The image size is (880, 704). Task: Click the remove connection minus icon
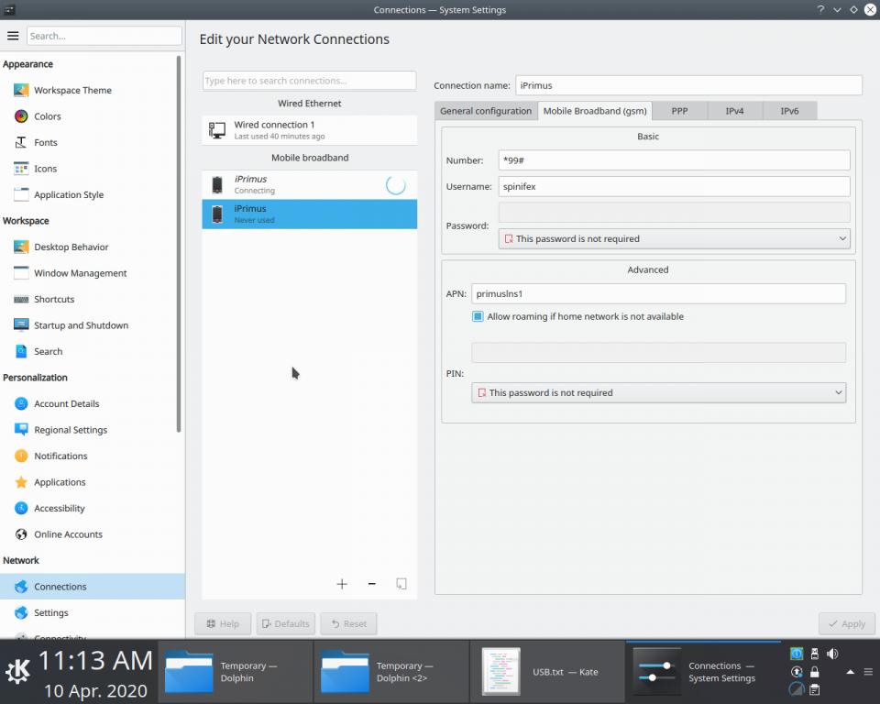click(371, 584)
